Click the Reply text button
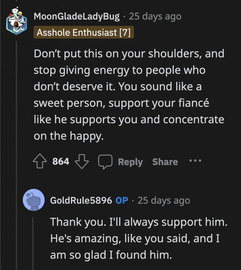 130,162
